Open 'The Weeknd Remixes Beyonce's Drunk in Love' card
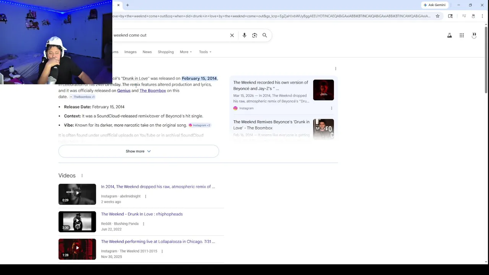This screenshot has width=489, height=275. (272, 125)
